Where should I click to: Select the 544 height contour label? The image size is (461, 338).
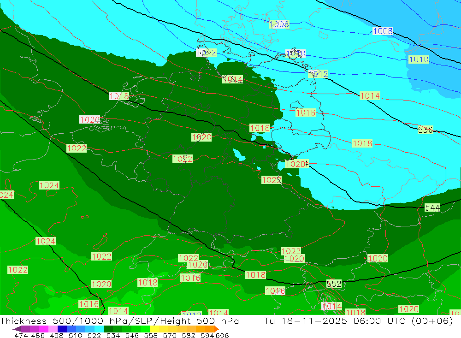tap(432, 208)
